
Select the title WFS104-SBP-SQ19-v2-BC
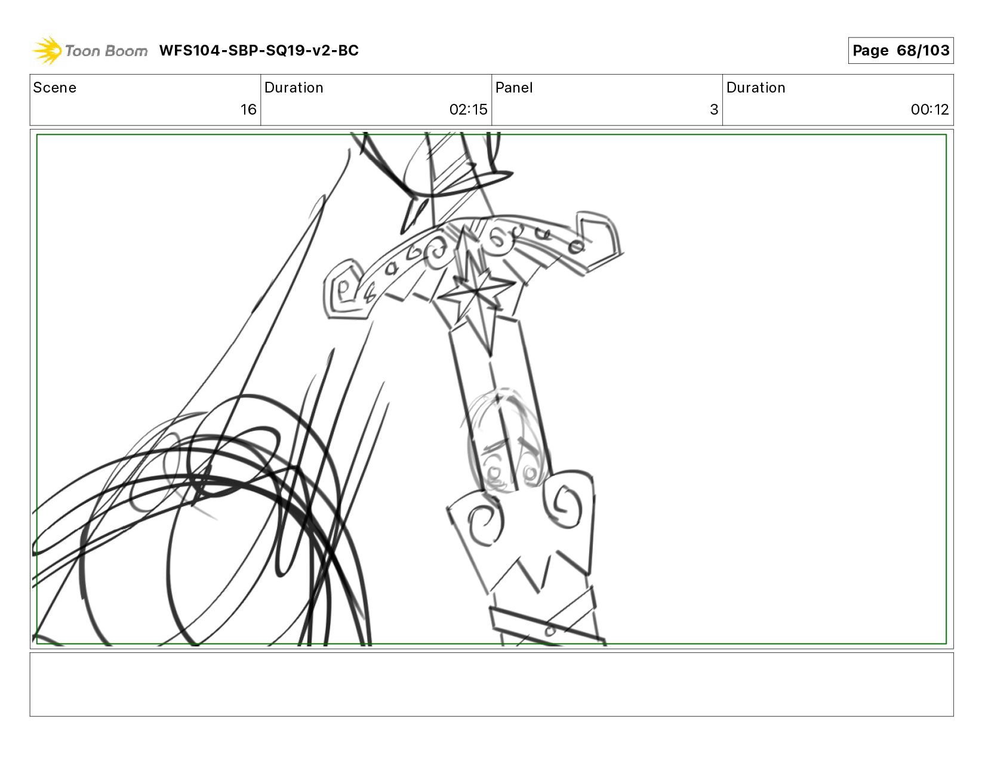[x=259, y=51]
